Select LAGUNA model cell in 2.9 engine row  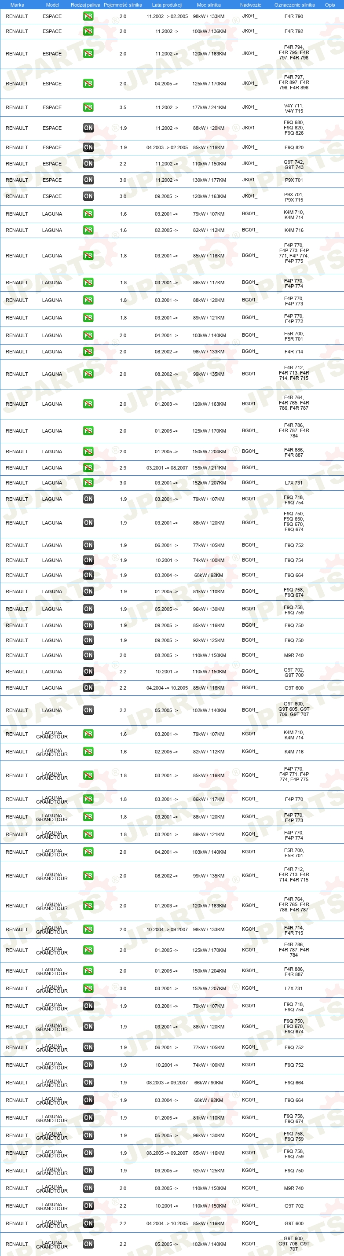[x=52, y=467]
